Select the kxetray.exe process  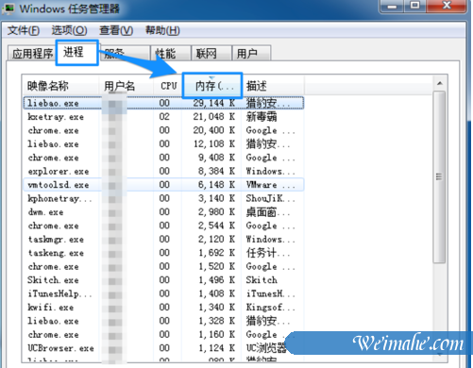(x=163, y=117)
